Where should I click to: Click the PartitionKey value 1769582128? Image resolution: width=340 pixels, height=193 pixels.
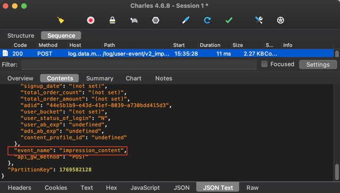[75, 170]
